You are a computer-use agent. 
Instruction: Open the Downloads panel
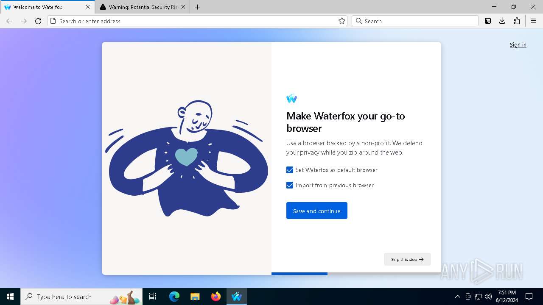pos(502,21)
